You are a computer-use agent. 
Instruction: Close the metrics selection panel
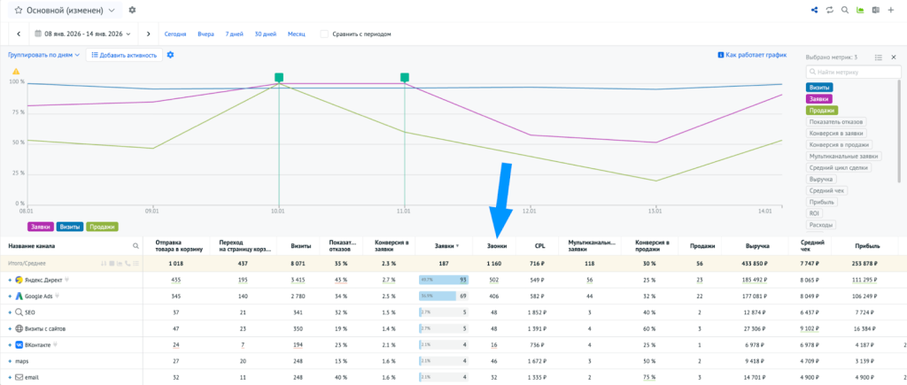894,57
